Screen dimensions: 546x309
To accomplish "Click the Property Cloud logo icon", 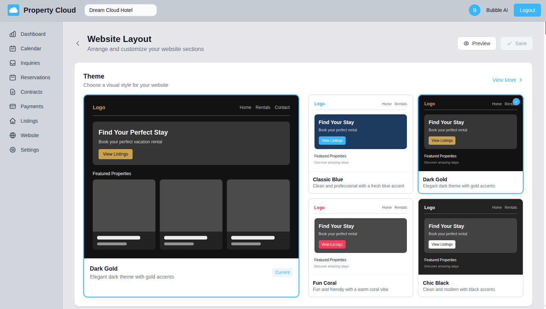I will [x=13, y=10].
